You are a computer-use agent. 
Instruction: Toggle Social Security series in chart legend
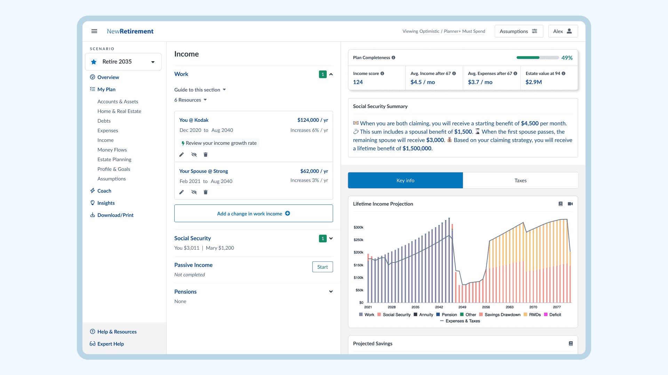[x=394, y=315]
